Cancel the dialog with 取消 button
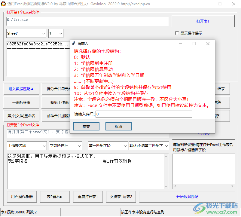This screenshot has width=241, height=217. click(118, 126)
